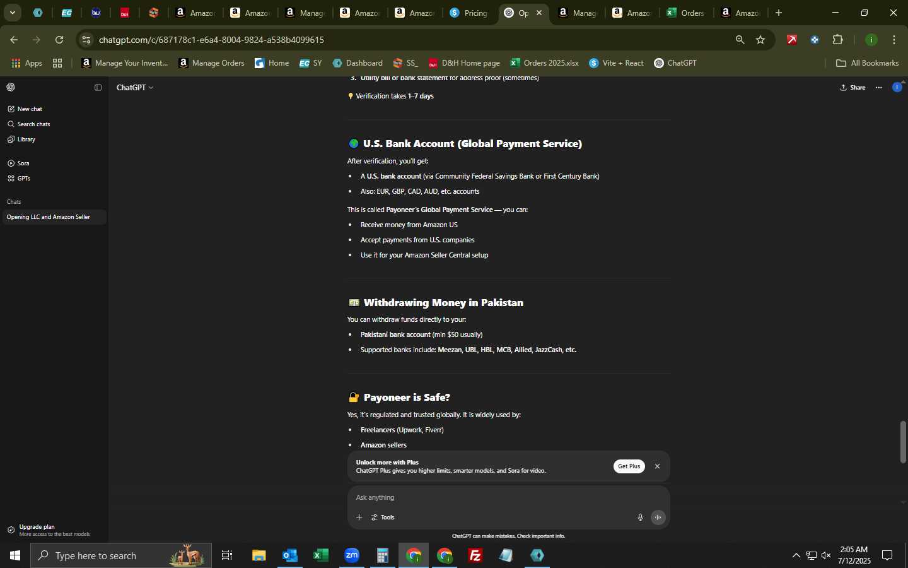908x568 pixels.
Task: Open the Chrome three-dot menu
Action: click(x=894, y=40)
